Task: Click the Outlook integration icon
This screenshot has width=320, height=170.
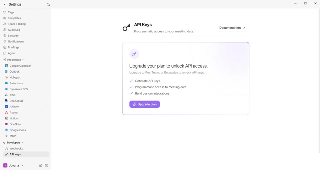Action: pyautogui.click(x=6, y=72)
